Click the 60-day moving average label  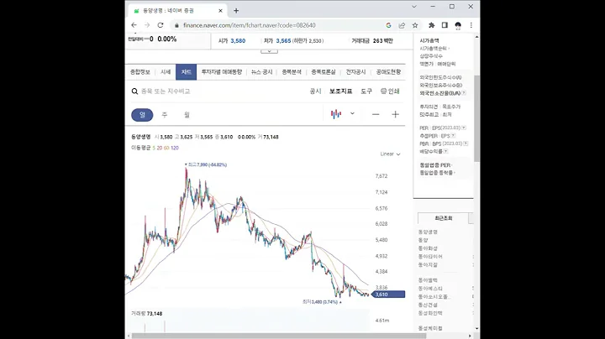[166, 148]
